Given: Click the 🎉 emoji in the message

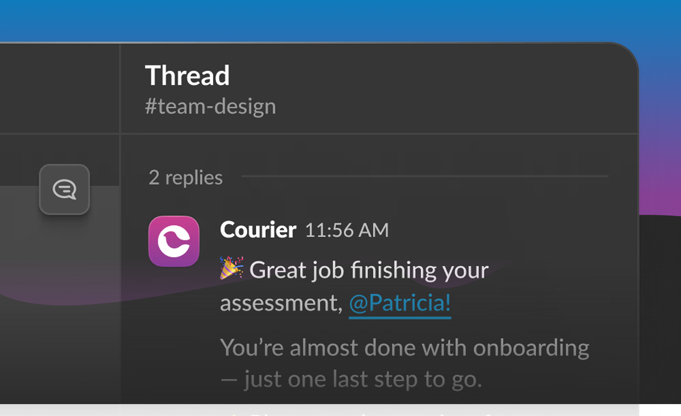Looking at the screenshot, I should point(230,269).
